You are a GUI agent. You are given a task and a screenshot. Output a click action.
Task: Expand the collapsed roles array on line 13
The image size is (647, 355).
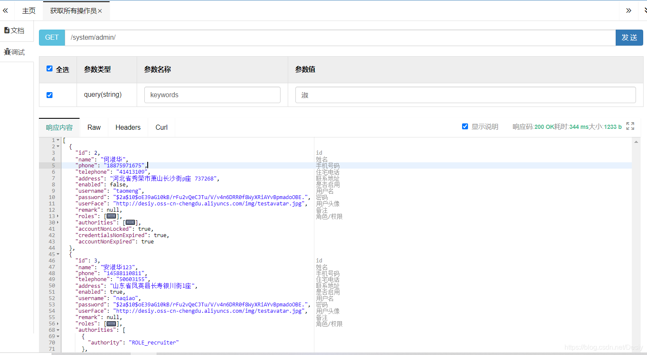[57, 216]
